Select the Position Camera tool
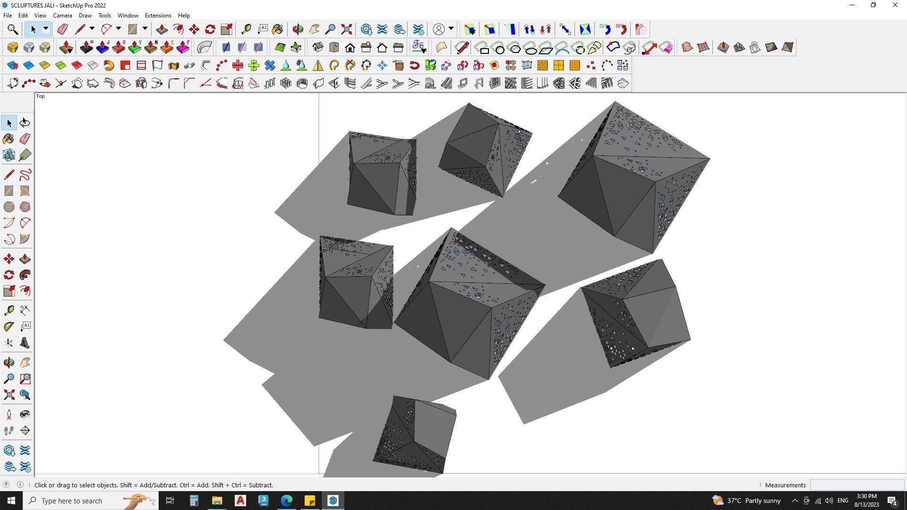Viewport: 907px width, 510px height. [x=9, y=415]
